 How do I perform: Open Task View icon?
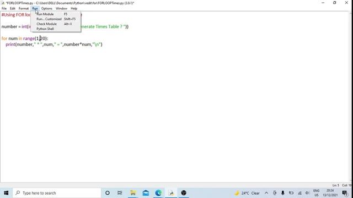pyautogui.click(x=120, y=193)
